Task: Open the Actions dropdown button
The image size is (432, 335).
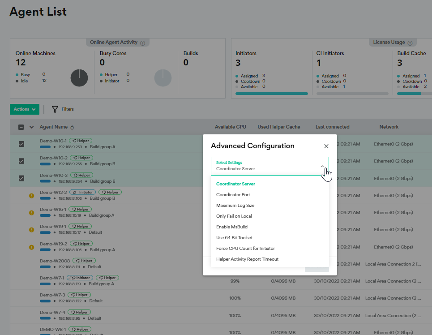Action: coord(24,109)
